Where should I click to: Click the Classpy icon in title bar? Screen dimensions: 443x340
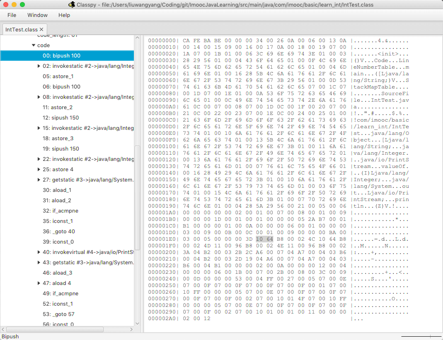(x=72, y=5)
